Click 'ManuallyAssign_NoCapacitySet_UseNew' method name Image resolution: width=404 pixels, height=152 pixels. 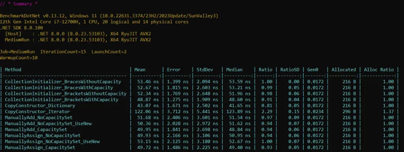(x=52, y=141)
